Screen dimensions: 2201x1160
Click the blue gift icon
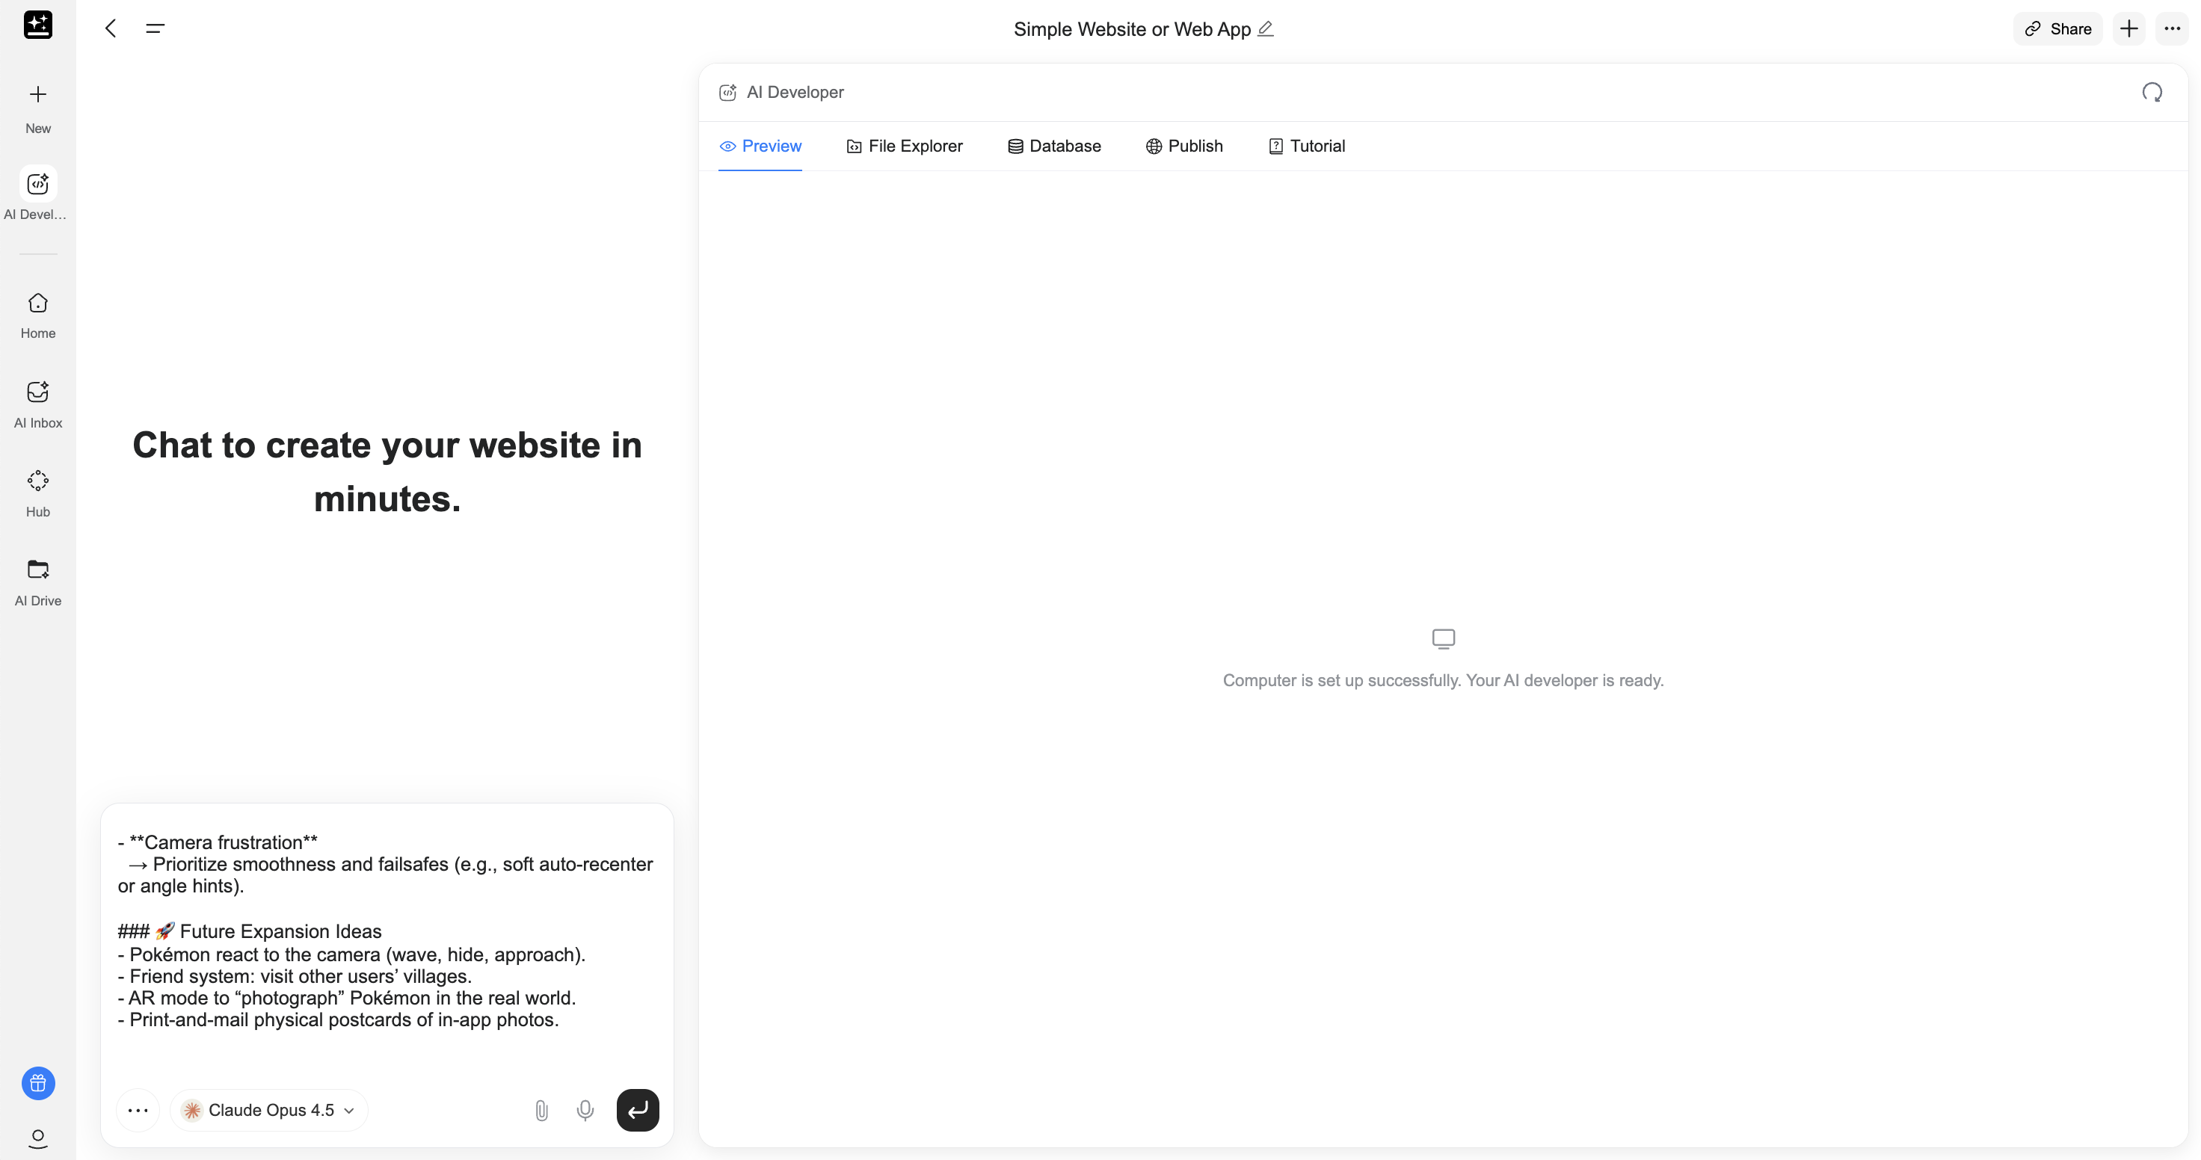click(x=37, y=1083)
